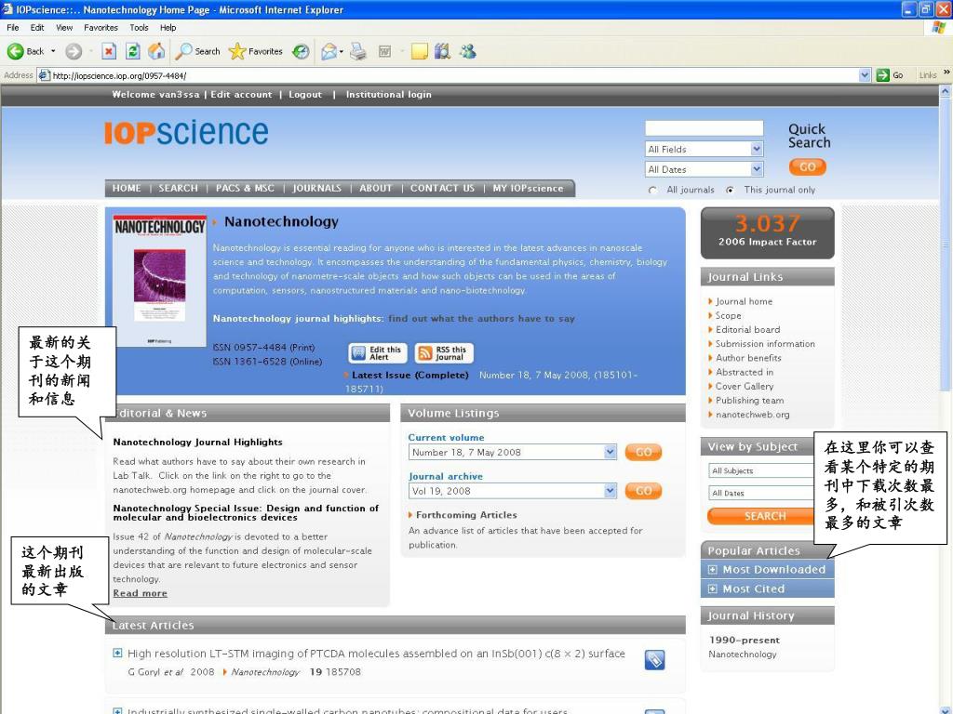The height and width of the screenshot is (714, 953).
Task: Go to the browser Home page icon
Action: (x=156, y=52)
